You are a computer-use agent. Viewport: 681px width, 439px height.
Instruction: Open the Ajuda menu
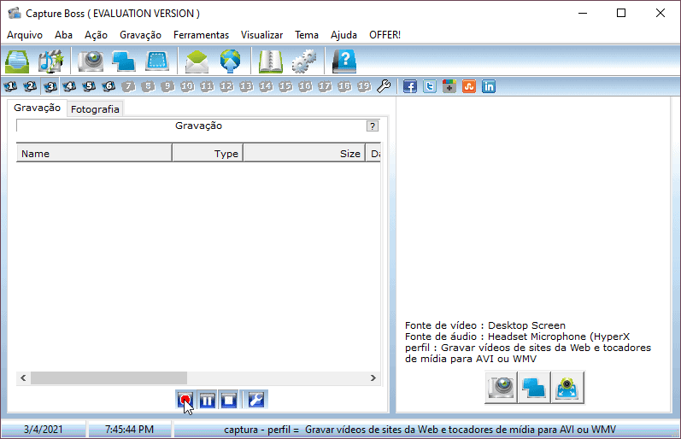[x=343, y=35]
